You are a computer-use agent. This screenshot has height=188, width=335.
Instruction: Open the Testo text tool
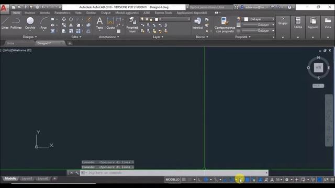tap(99, 23)
